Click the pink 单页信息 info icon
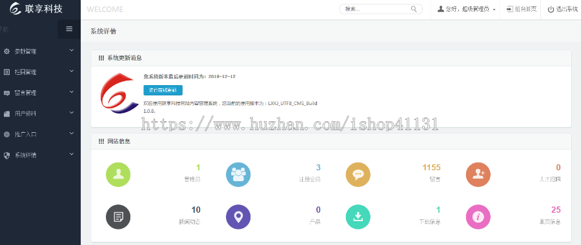 click(478, 217)
